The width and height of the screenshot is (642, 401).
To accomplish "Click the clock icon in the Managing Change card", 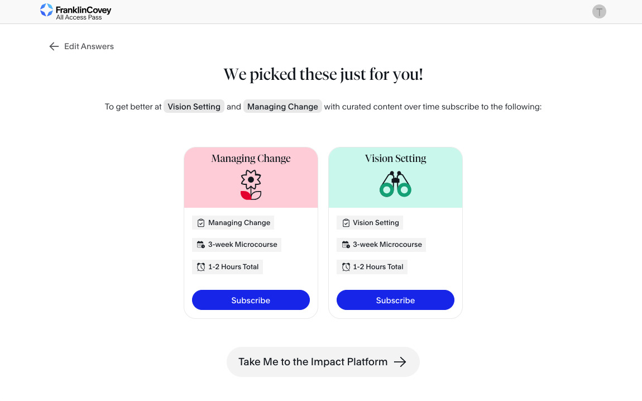I will (x=201, y=267).
